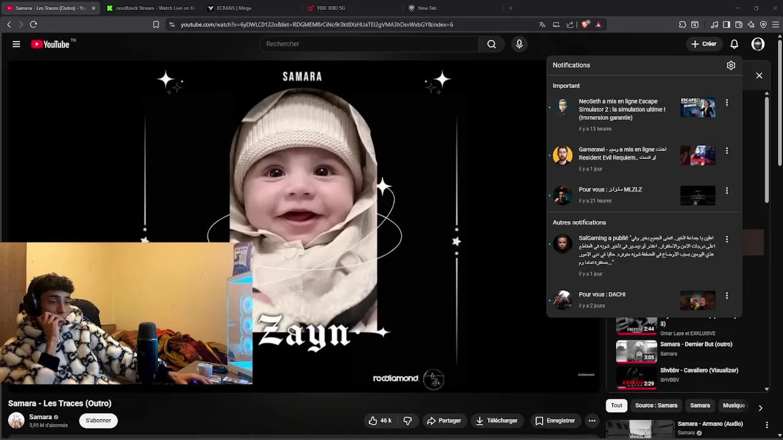Image resolution: width=783 pixels, height=440 pixels.
Task: Open notification settings gear
Action: (x=731, y=65)
